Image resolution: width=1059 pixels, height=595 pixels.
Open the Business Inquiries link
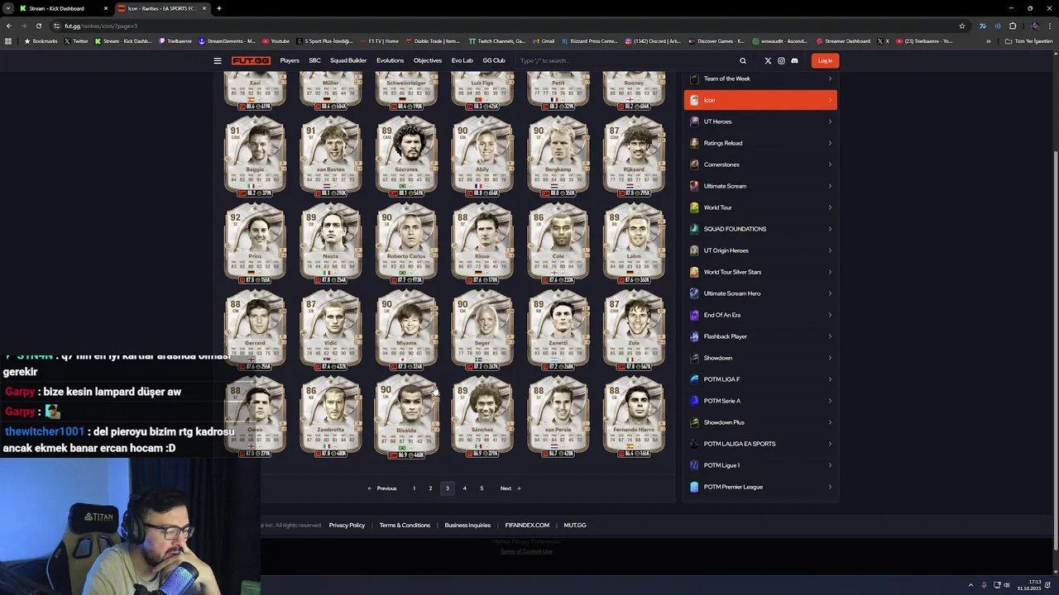click(x=467, y=525)
